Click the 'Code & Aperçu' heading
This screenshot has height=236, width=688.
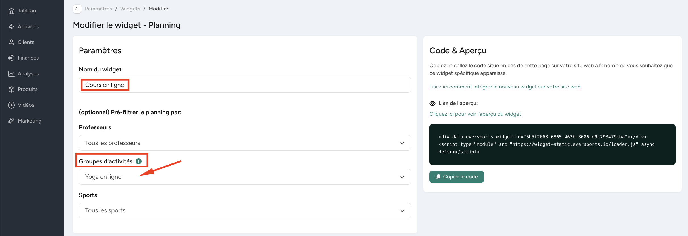(458, 50)
